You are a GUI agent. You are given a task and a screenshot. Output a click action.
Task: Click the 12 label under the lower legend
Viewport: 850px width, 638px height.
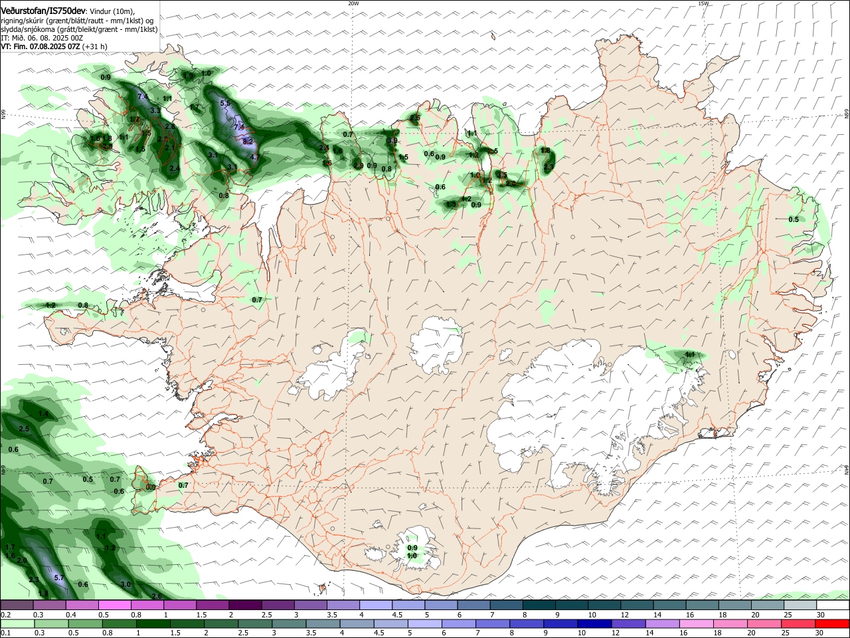click(615, 633)
